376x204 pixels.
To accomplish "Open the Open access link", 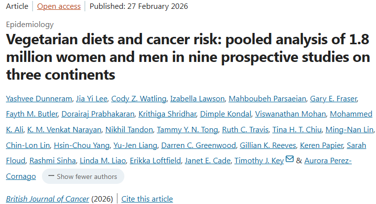I will (x=58, y=6).
